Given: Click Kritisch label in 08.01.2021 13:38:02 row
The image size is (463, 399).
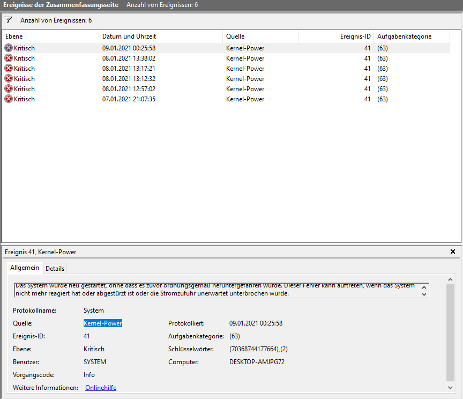Looking at the screenshot, I should [24, 58].
